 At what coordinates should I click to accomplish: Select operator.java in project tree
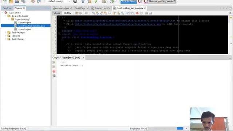click(x=25, y=29)
